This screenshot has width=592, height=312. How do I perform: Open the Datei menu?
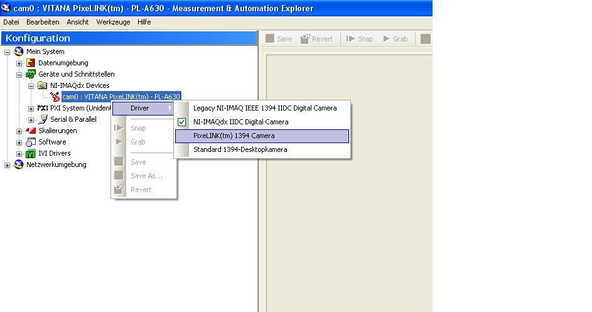pos(11,22)
